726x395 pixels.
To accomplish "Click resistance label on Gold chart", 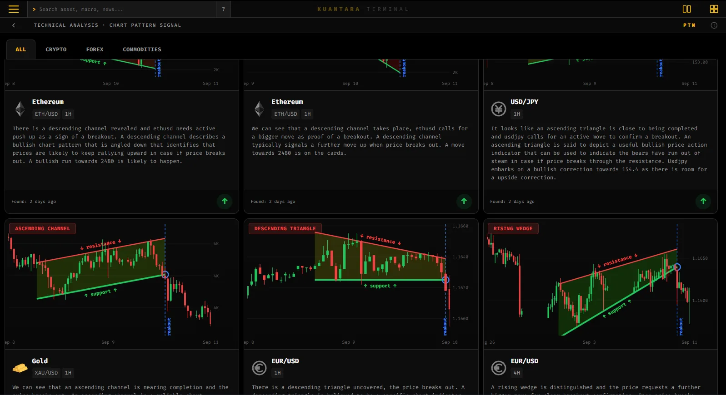I will pyautogui.click(x=101, y=244).
